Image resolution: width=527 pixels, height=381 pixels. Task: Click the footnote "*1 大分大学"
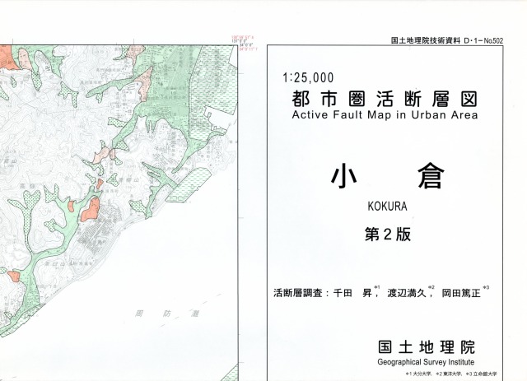point(419,374)
